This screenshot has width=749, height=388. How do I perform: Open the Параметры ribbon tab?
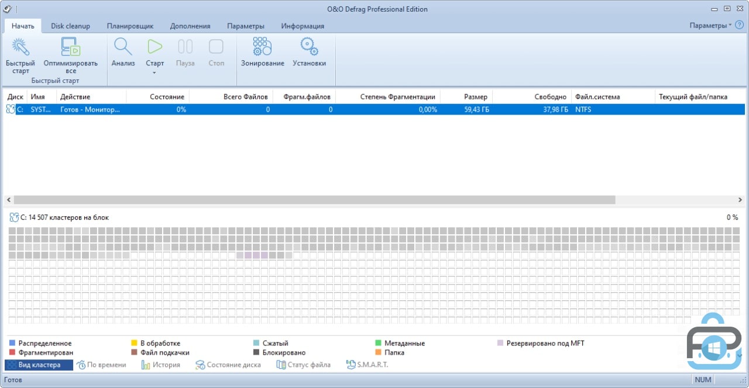[246, 26]
